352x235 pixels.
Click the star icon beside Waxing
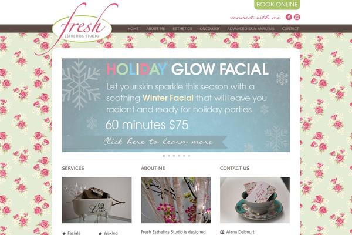[x=100, y=233]
